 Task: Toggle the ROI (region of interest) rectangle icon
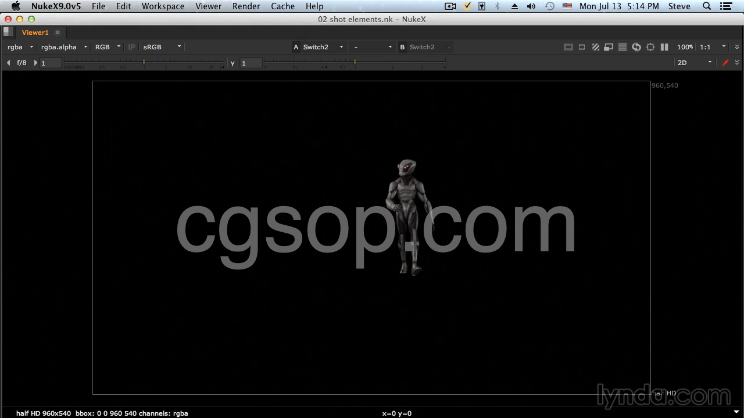point(582,47)
